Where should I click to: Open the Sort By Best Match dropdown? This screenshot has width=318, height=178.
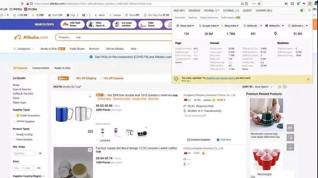[x=263, y=87]
